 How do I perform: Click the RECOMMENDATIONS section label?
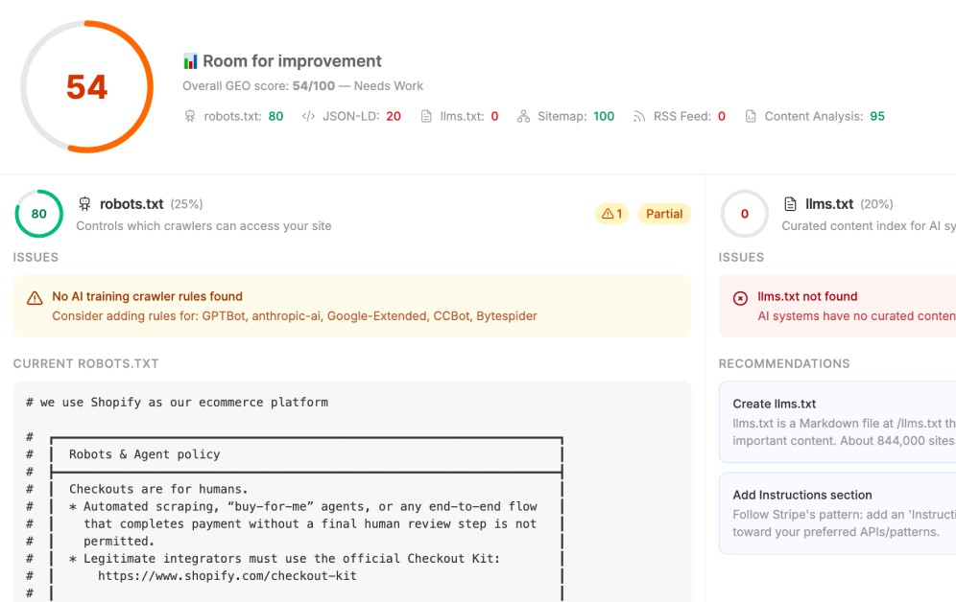click(784, 363)
